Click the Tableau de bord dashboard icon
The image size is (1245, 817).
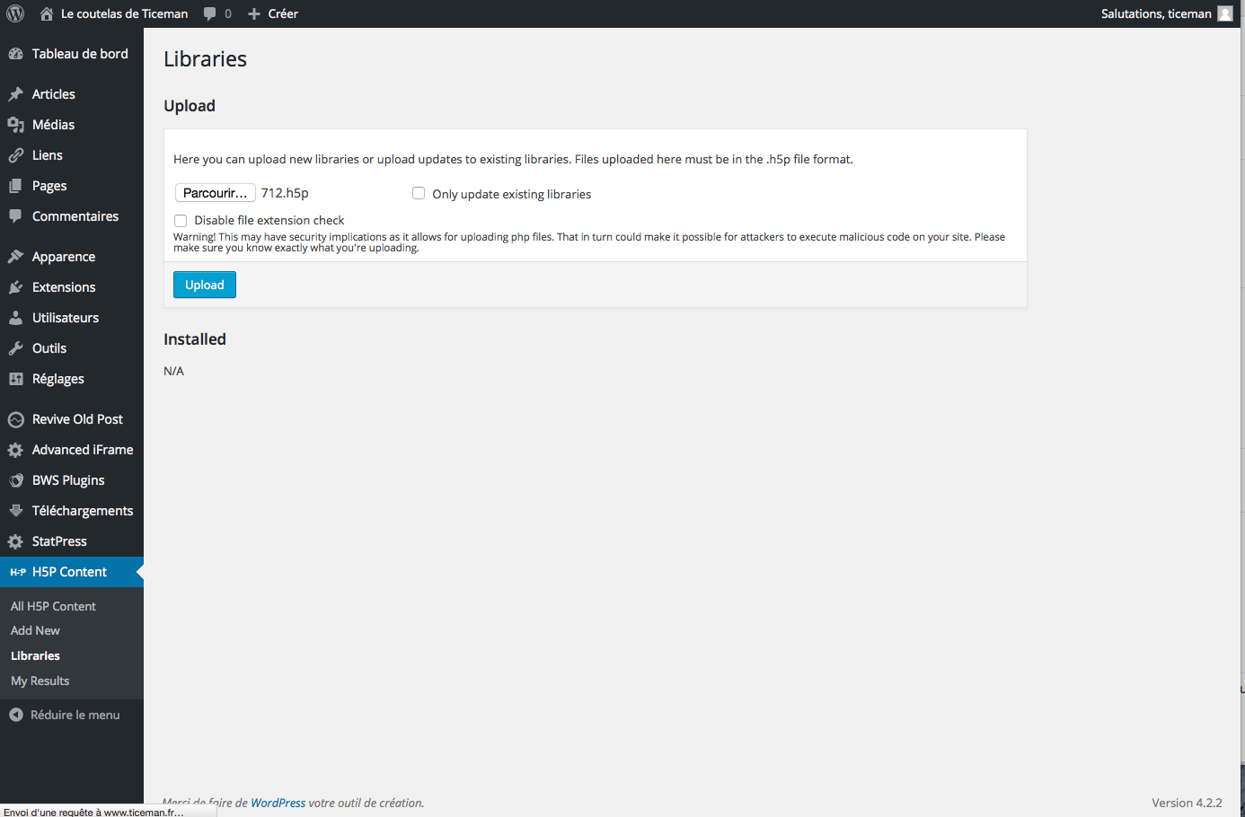pyautogui.click(x=15, y=54)
